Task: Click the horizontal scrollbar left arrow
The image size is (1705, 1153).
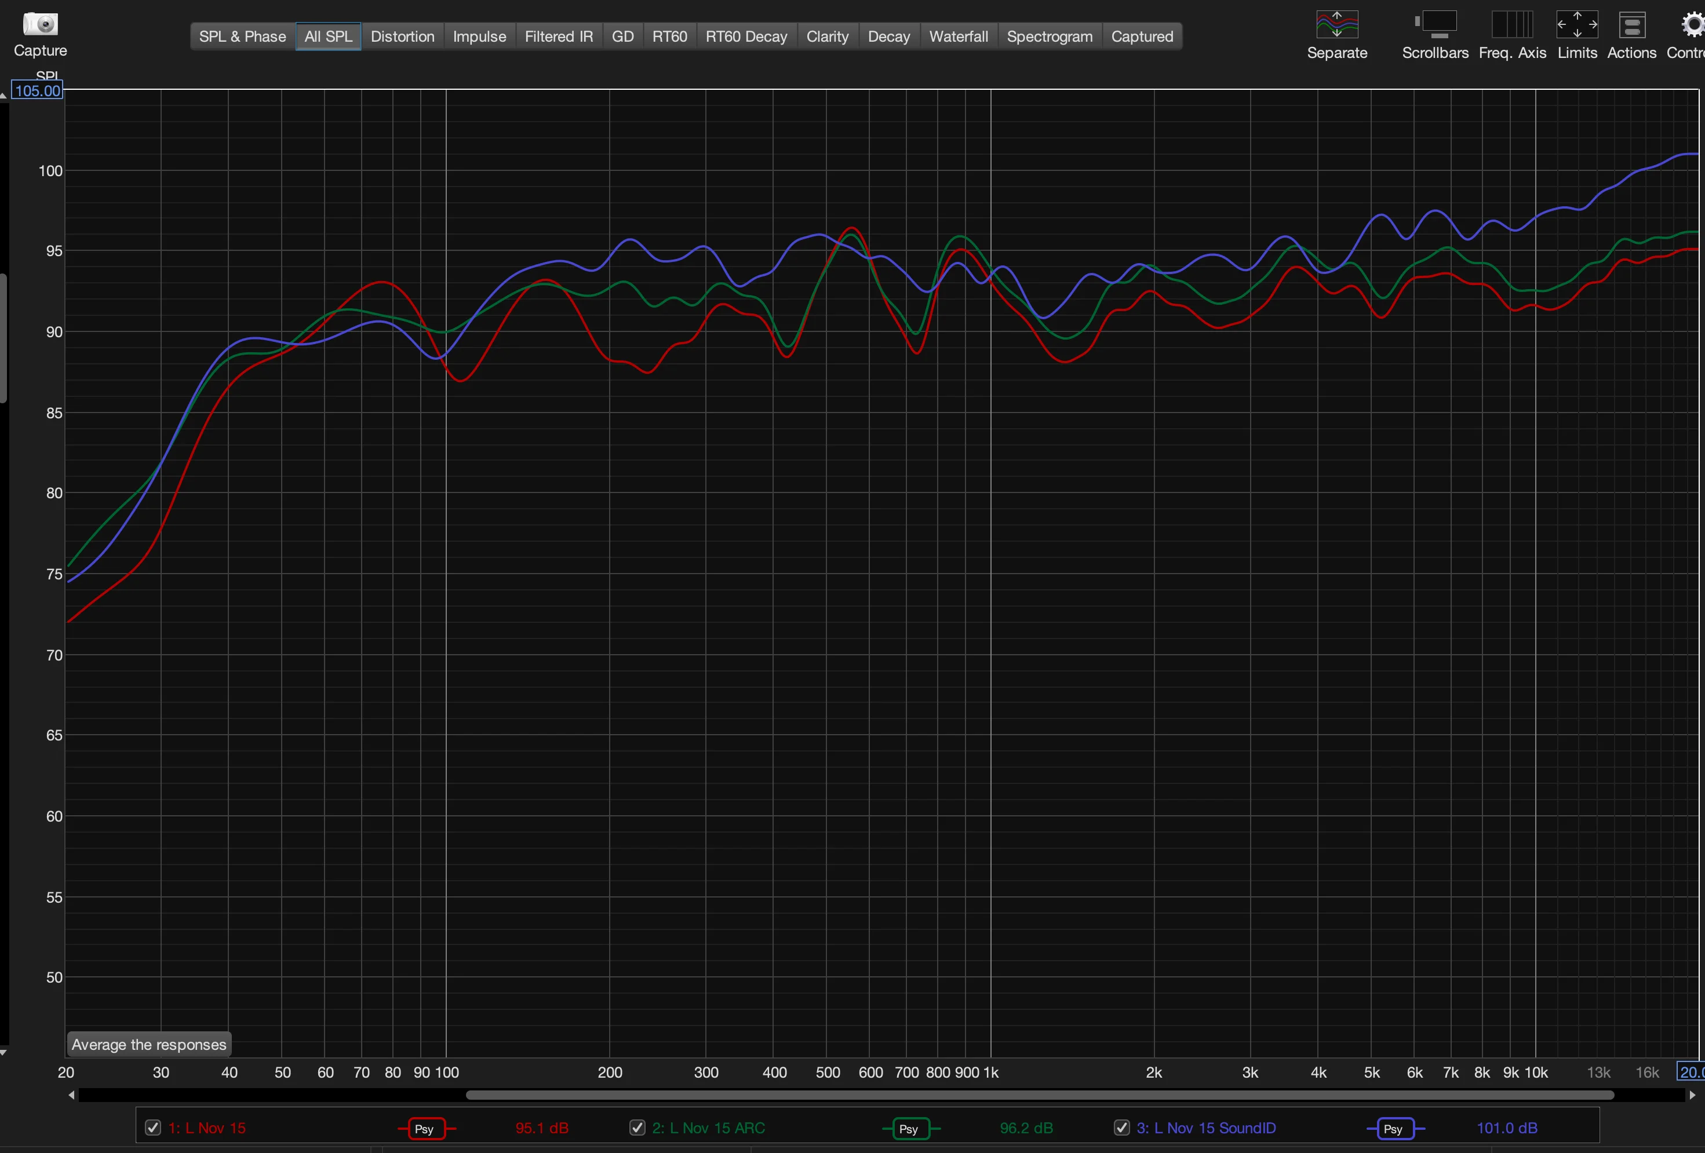Action: coord(71,1095)
